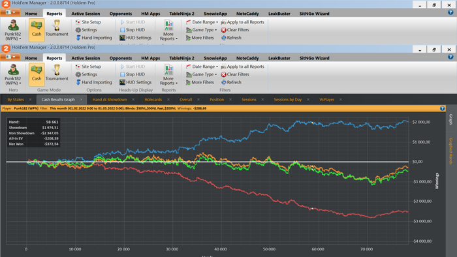Switch to Holecards report tab
Image resolution: width=457 pixels, height=257 pixels.
pos(153,100)
